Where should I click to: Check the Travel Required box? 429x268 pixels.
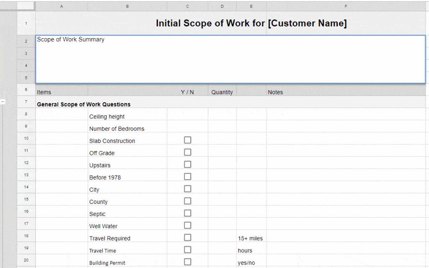187,237
